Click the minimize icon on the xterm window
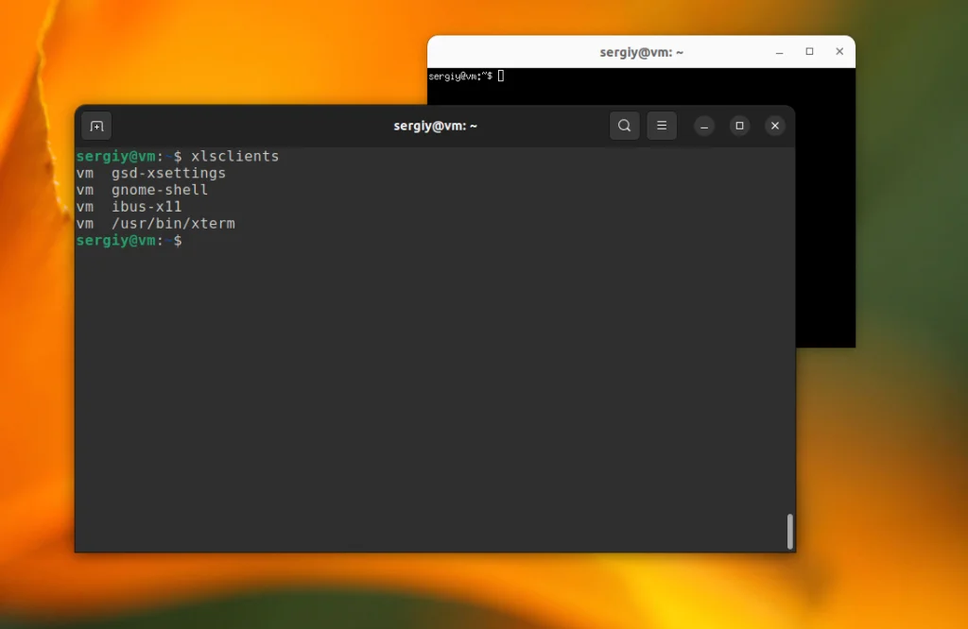 point(779,52)
